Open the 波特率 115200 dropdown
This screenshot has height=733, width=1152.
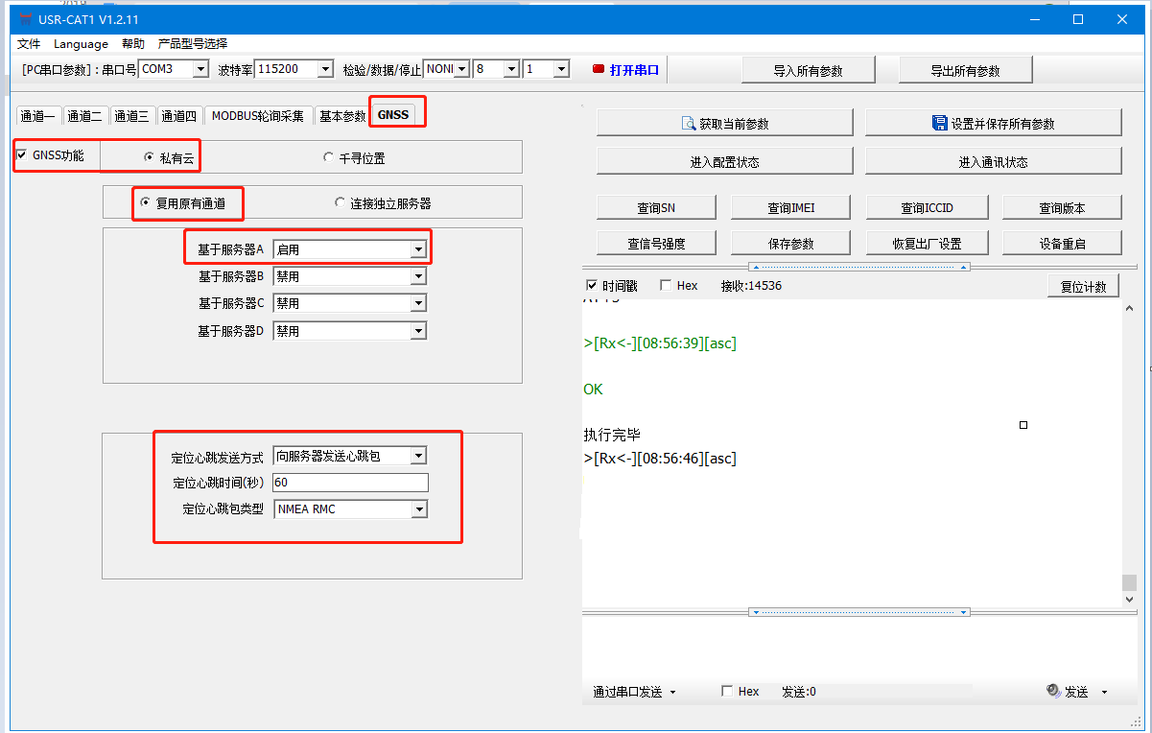click(x=325, y=69)
